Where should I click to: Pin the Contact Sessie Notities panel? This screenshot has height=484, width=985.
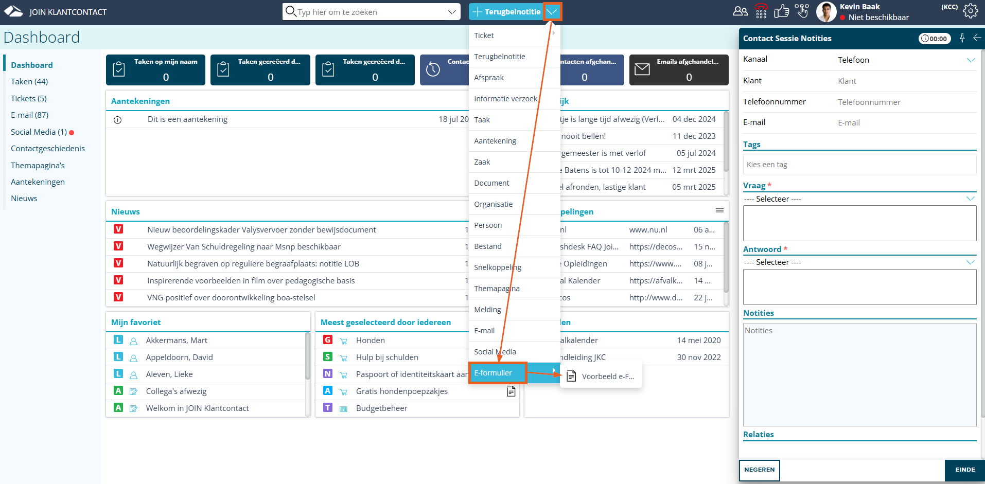(962, 38)
